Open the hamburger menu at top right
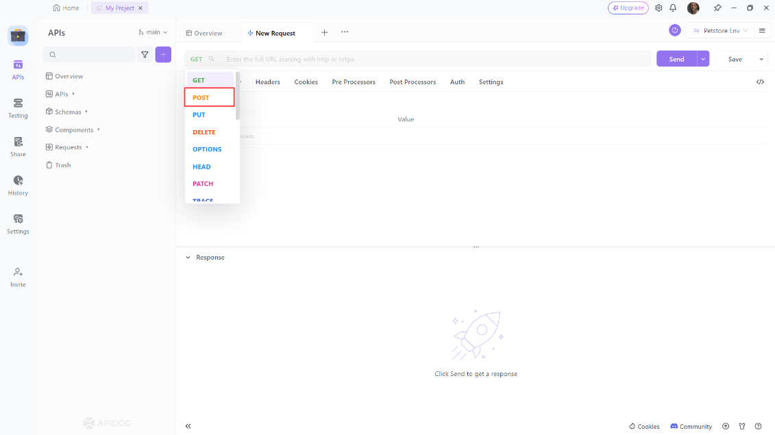Image resolution: width=775 pixels, height=435 pixels. (x=762, y=31)
